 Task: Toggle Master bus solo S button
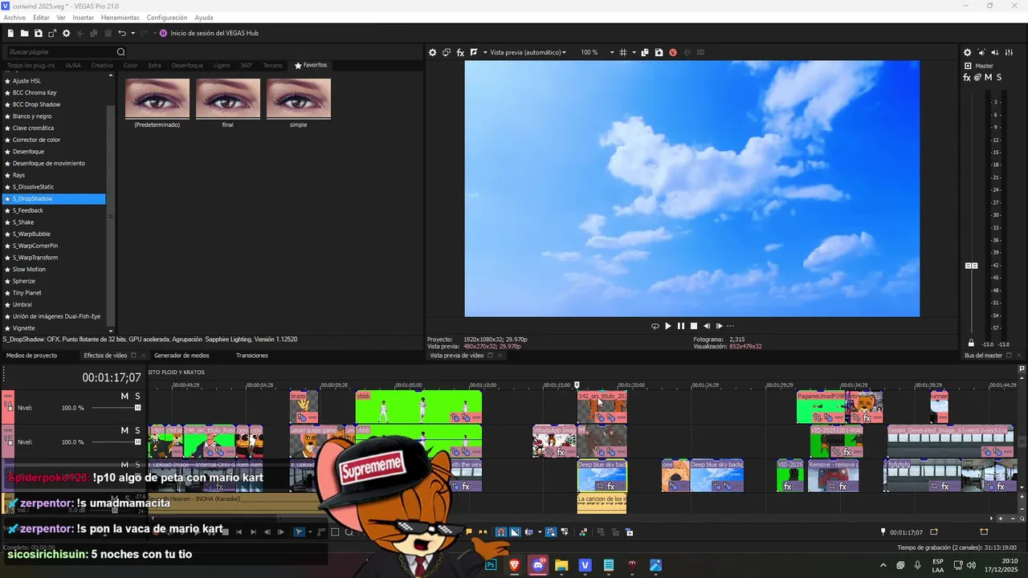(998, 77)
